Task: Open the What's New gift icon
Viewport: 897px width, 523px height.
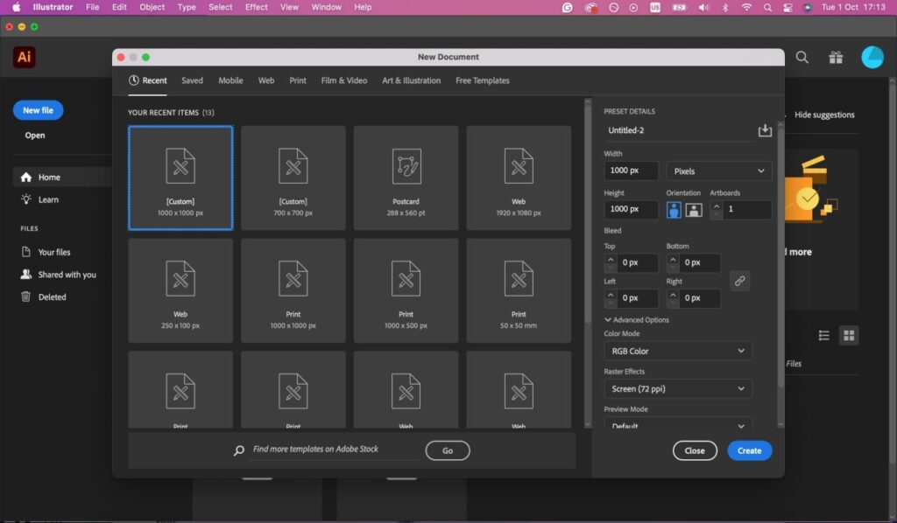Action: [x=836, y=57]
